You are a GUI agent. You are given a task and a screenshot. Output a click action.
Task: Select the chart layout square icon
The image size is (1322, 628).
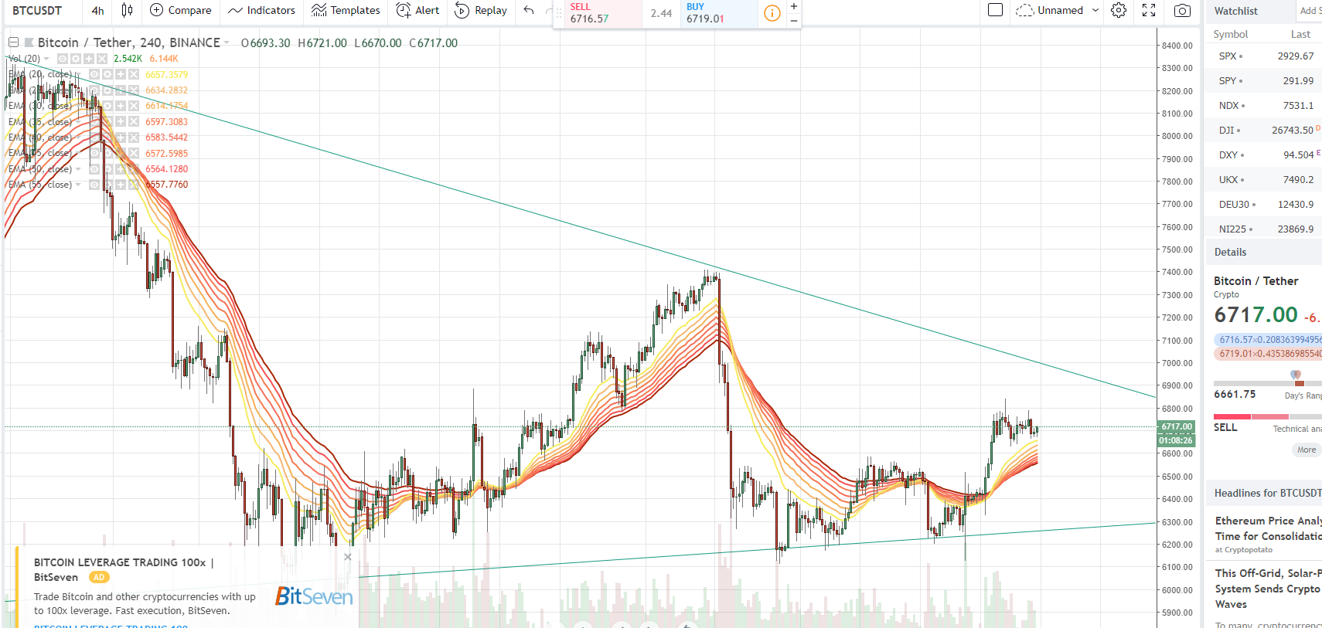[x=996, y=10]
